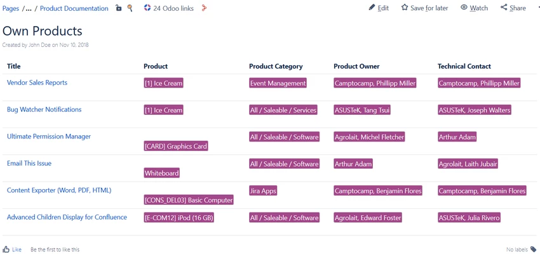
Task: Click the ASUSTeK, Julia Rivero tag
Action: click(469, 218)
